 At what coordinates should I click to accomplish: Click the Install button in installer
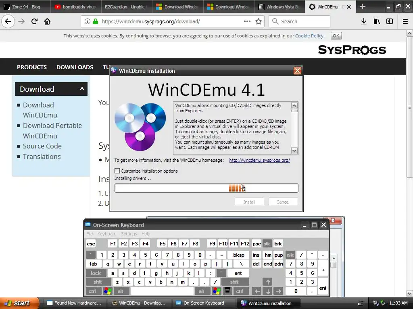pyautogui.click(x=249, y=202)
